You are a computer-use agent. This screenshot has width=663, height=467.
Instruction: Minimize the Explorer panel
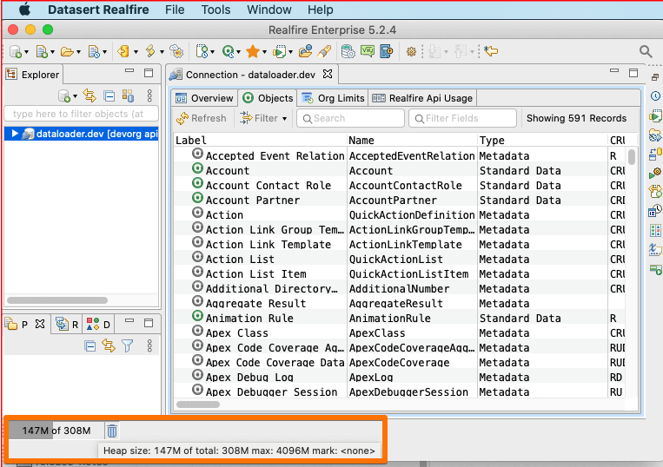[129, 71]
